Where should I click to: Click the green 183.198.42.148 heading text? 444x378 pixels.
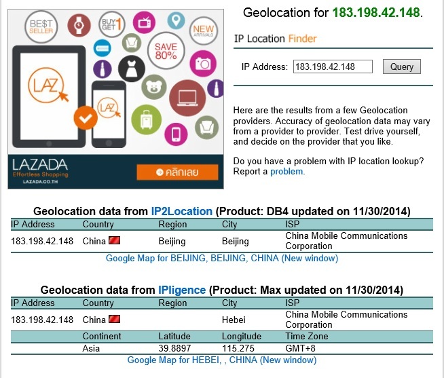tap(376, 12)
